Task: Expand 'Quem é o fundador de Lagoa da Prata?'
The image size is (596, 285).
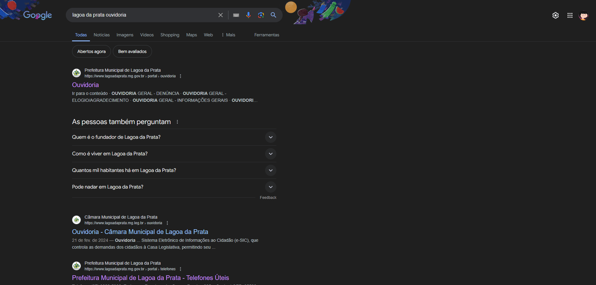Action: [x=174, y=137]
